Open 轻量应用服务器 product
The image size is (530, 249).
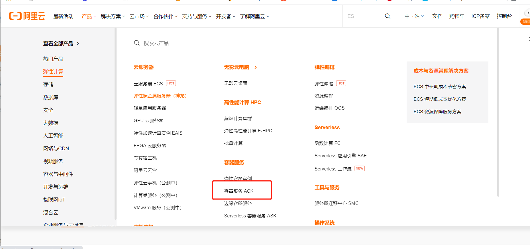click(x=150, y=108)
